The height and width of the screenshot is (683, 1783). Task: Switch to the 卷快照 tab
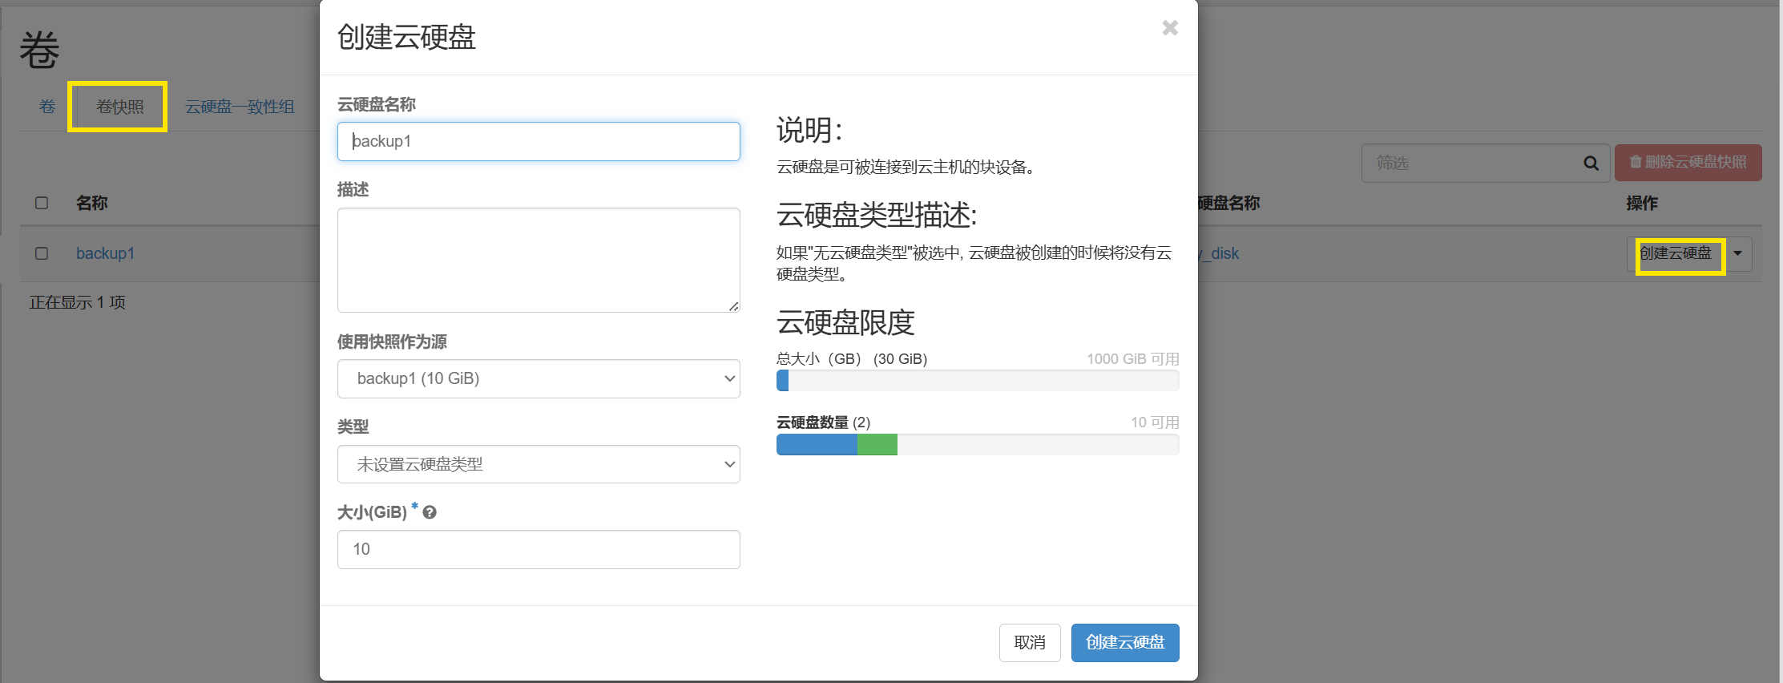[119, 107]
